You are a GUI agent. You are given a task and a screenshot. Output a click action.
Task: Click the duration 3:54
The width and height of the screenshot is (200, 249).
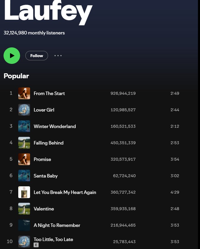tap(175, 159)
